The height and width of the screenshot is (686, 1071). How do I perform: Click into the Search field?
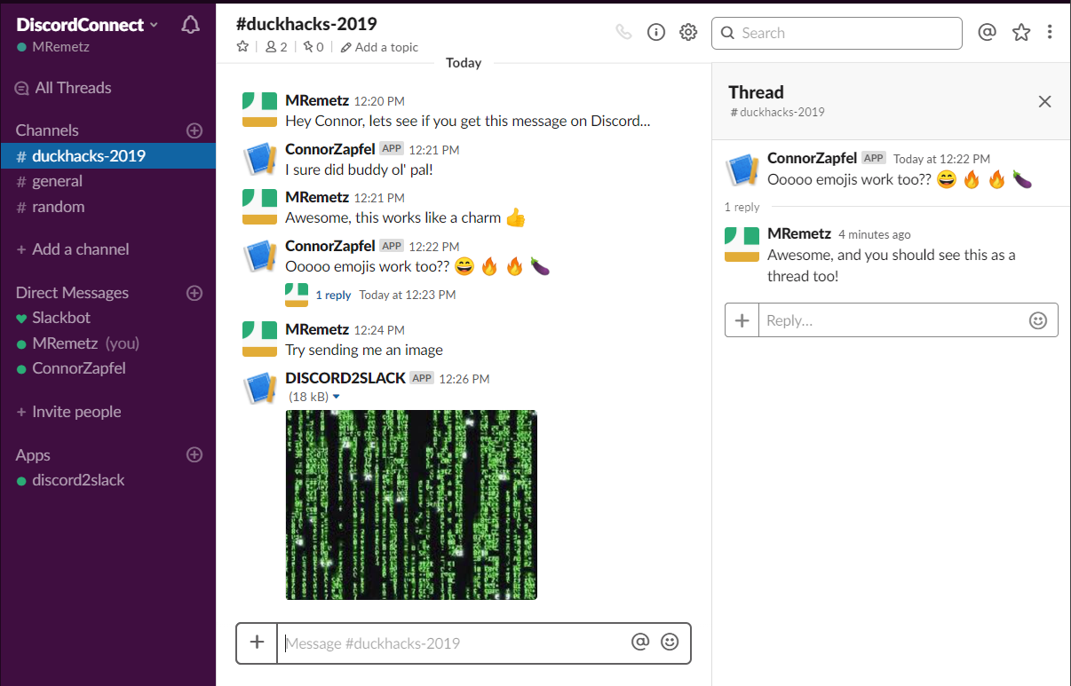coord(837,33)
